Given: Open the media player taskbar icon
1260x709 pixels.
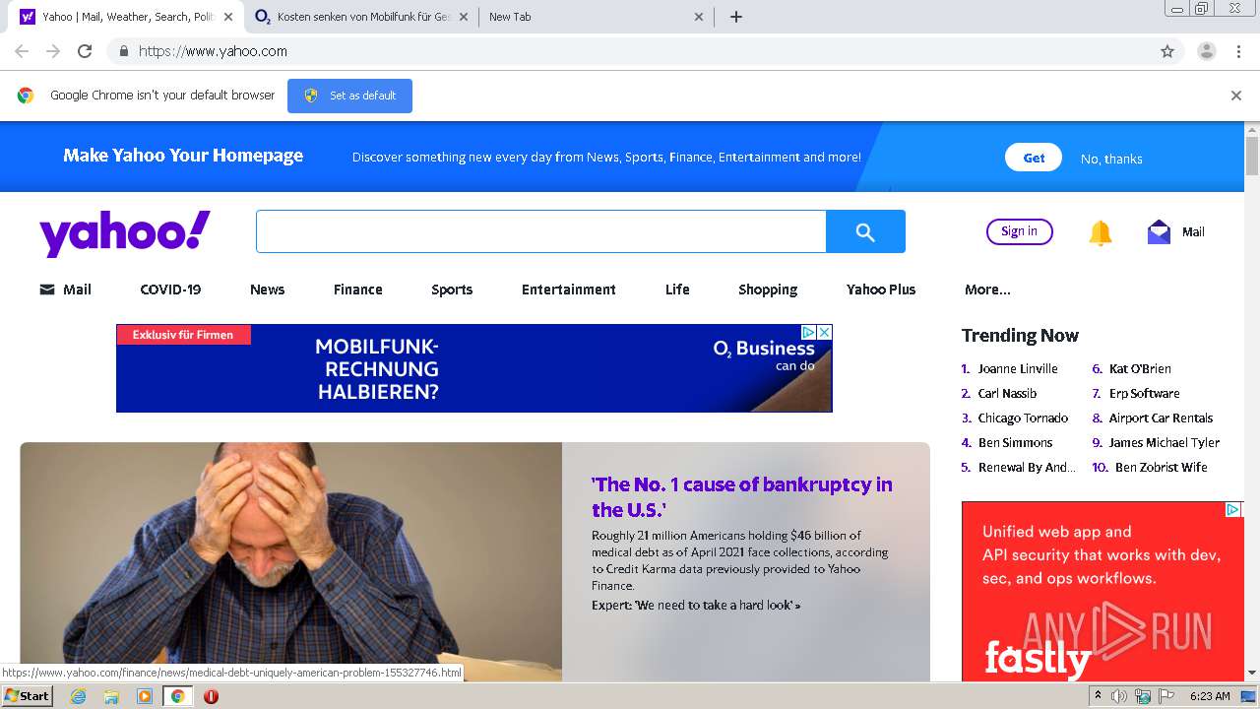Looking at the screenshot, I should point(145,696).
